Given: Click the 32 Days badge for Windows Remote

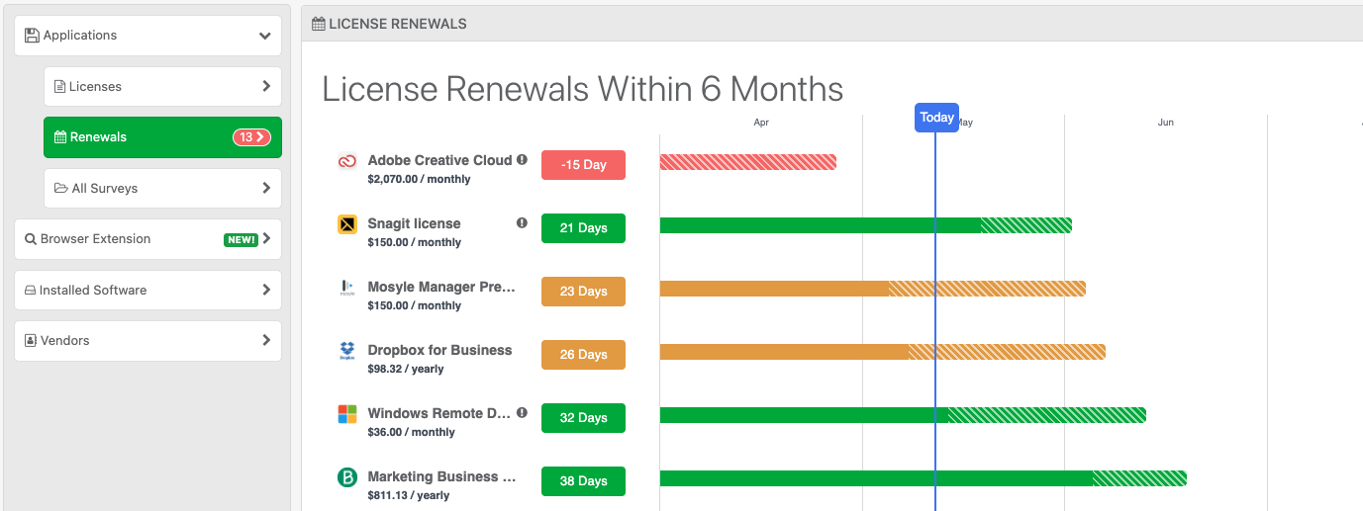Looking at the screenshot, I should (x=583, y=418).
